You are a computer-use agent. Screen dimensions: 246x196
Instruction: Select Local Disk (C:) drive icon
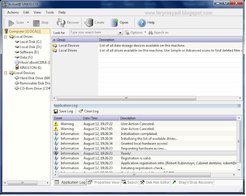coord(17,42)
